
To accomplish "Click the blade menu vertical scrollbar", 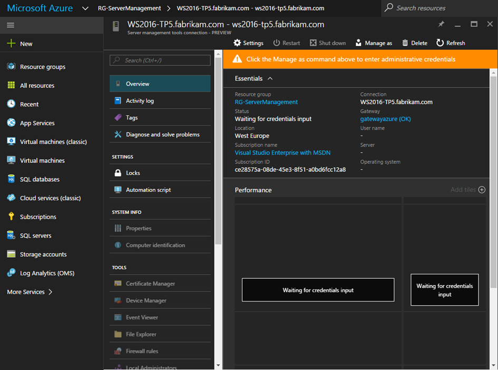I will point(218,151).
